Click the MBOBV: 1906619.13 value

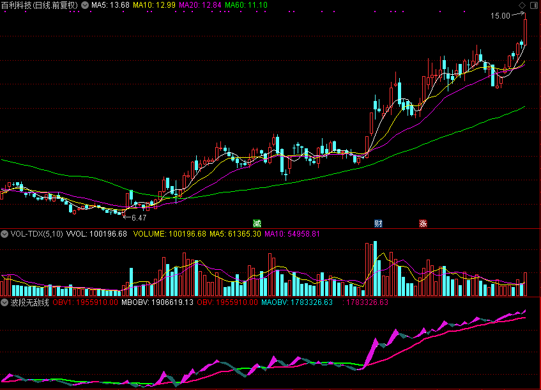click(157, 302)
